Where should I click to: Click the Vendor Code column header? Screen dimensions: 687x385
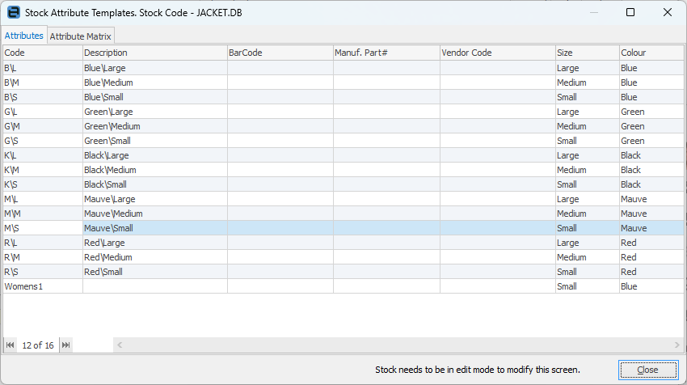pyautogui.click(x=498, y=53)
